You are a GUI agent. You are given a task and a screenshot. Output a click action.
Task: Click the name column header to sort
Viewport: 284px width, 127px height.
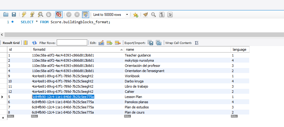pos(177,49)
